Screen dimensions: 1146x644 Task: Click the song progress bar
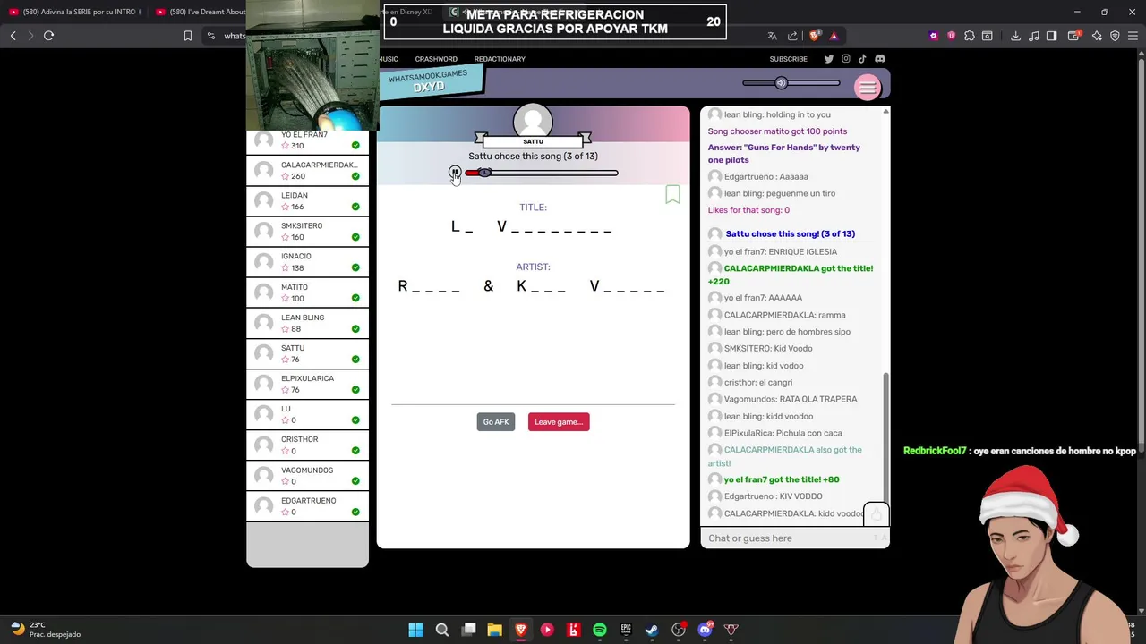542,173
